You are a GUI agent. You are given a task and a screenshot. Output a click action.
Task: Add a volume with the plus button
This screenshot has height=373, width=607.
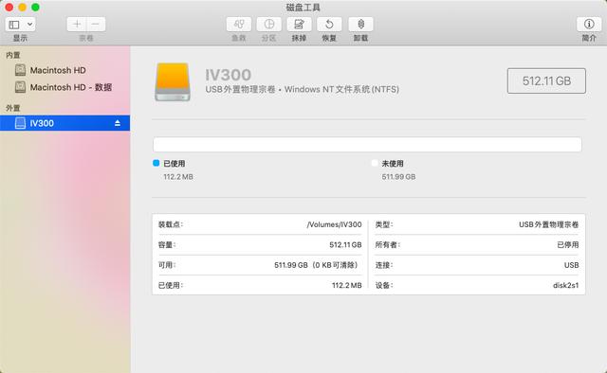click(x=77, y=25)
